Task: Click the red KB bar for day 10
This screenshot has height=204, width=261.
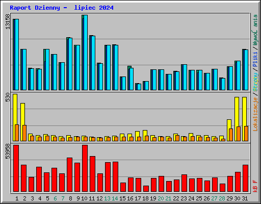Action: (85, 168)
